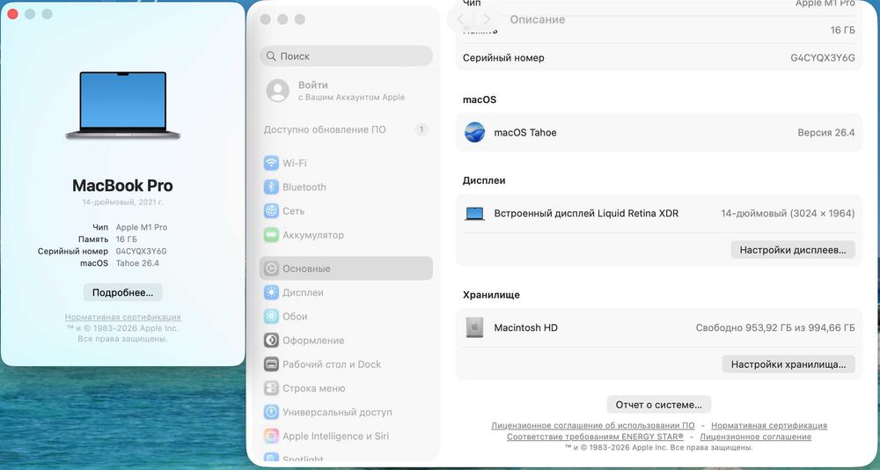The image size is (880, 470).
Task: Click the update count badge 1
Action: [x=421, y=129]
